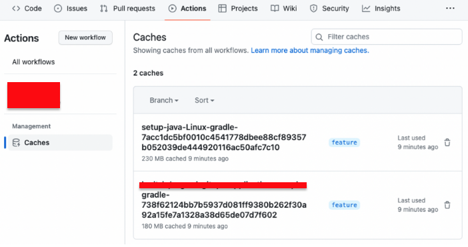
Task: Select All workflows in the sidebar
Action: 33,62
